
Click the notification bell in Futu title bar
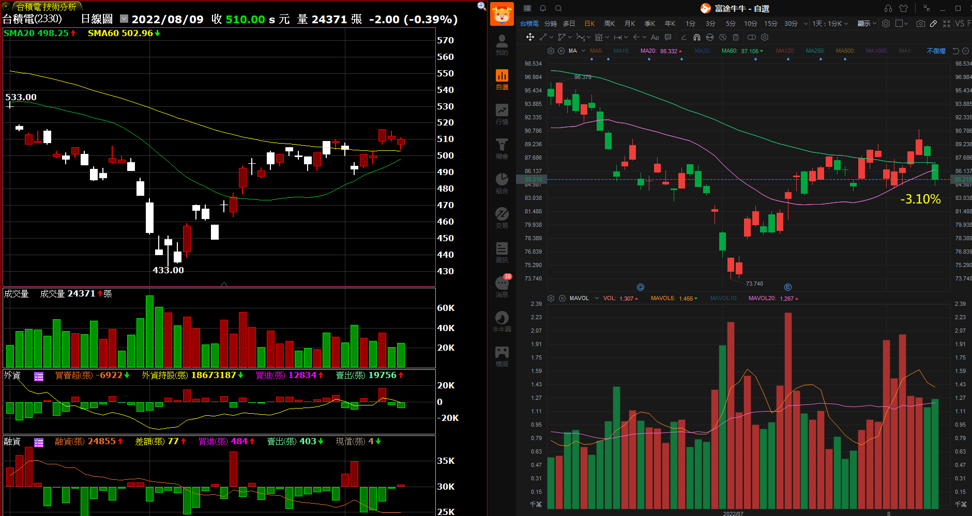pyautogui.click(x=543, y=8)
